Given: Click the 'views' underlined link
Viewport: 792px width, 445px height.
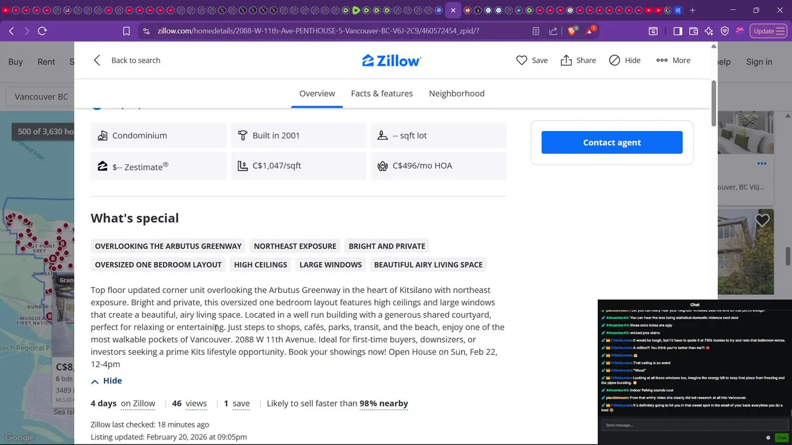Looking at the screenshot, I should [x=196, y=404].
